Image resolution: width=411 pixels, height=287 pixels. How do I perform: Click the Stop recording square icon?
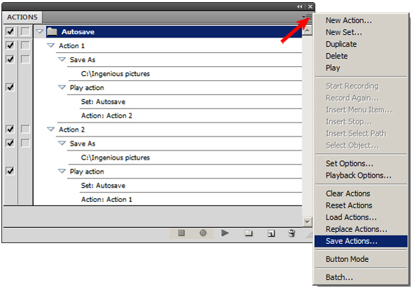[181, 233]
